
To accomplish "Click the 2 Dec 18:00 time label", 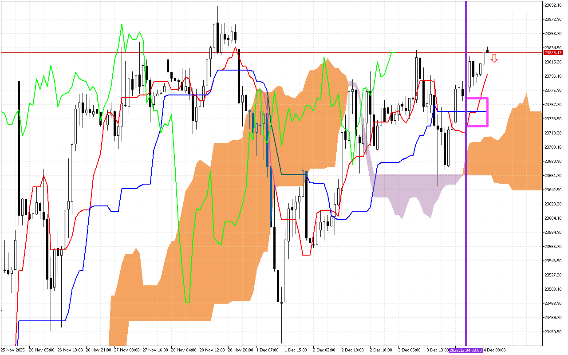I will (381, 350).
